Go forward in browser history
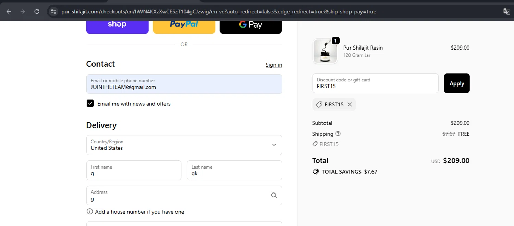The height and width of the screenshot is (226, 514). (23, 11)
